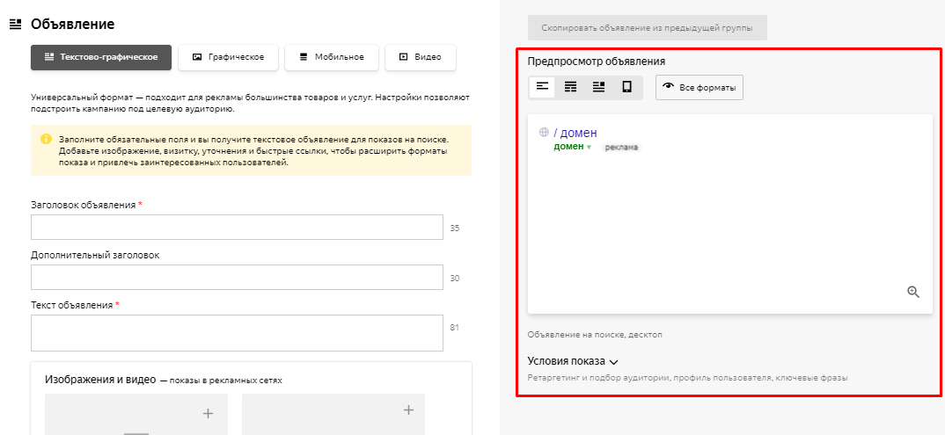Select the third preview layout icon
The width and height of the screenshot is (945, 435).
pyautogui.click(x=598, y=87)
